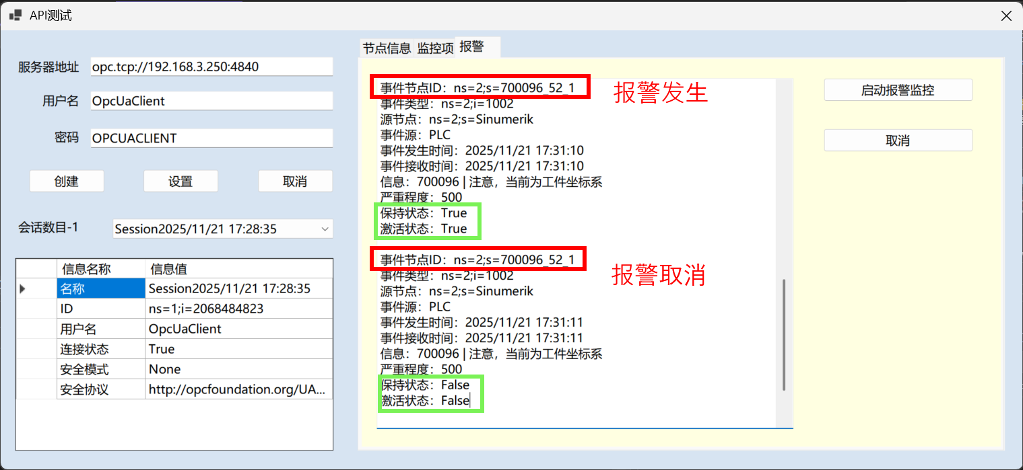1023x470 pixels.
Task: Switch to the 节点信息 tab
Action: (386, 47)
